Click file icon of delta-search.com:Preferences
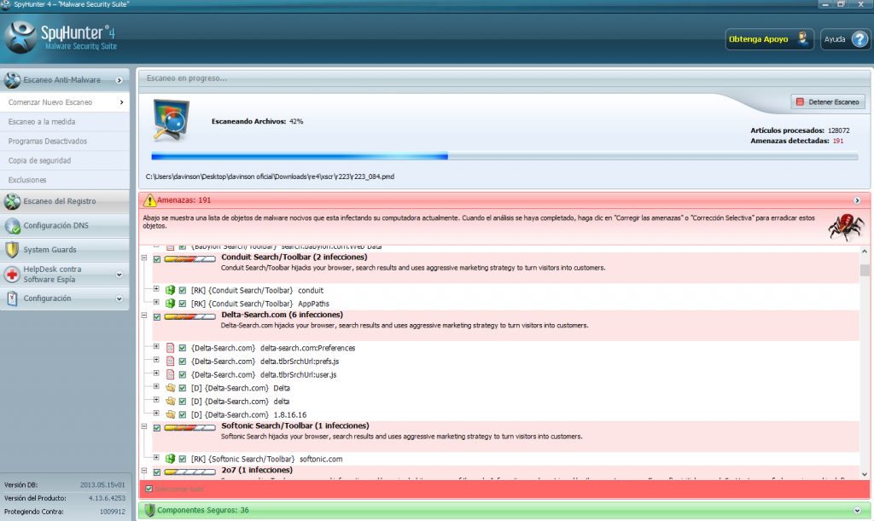The height and width of the screenshot is (521, 874). (170, 348)
